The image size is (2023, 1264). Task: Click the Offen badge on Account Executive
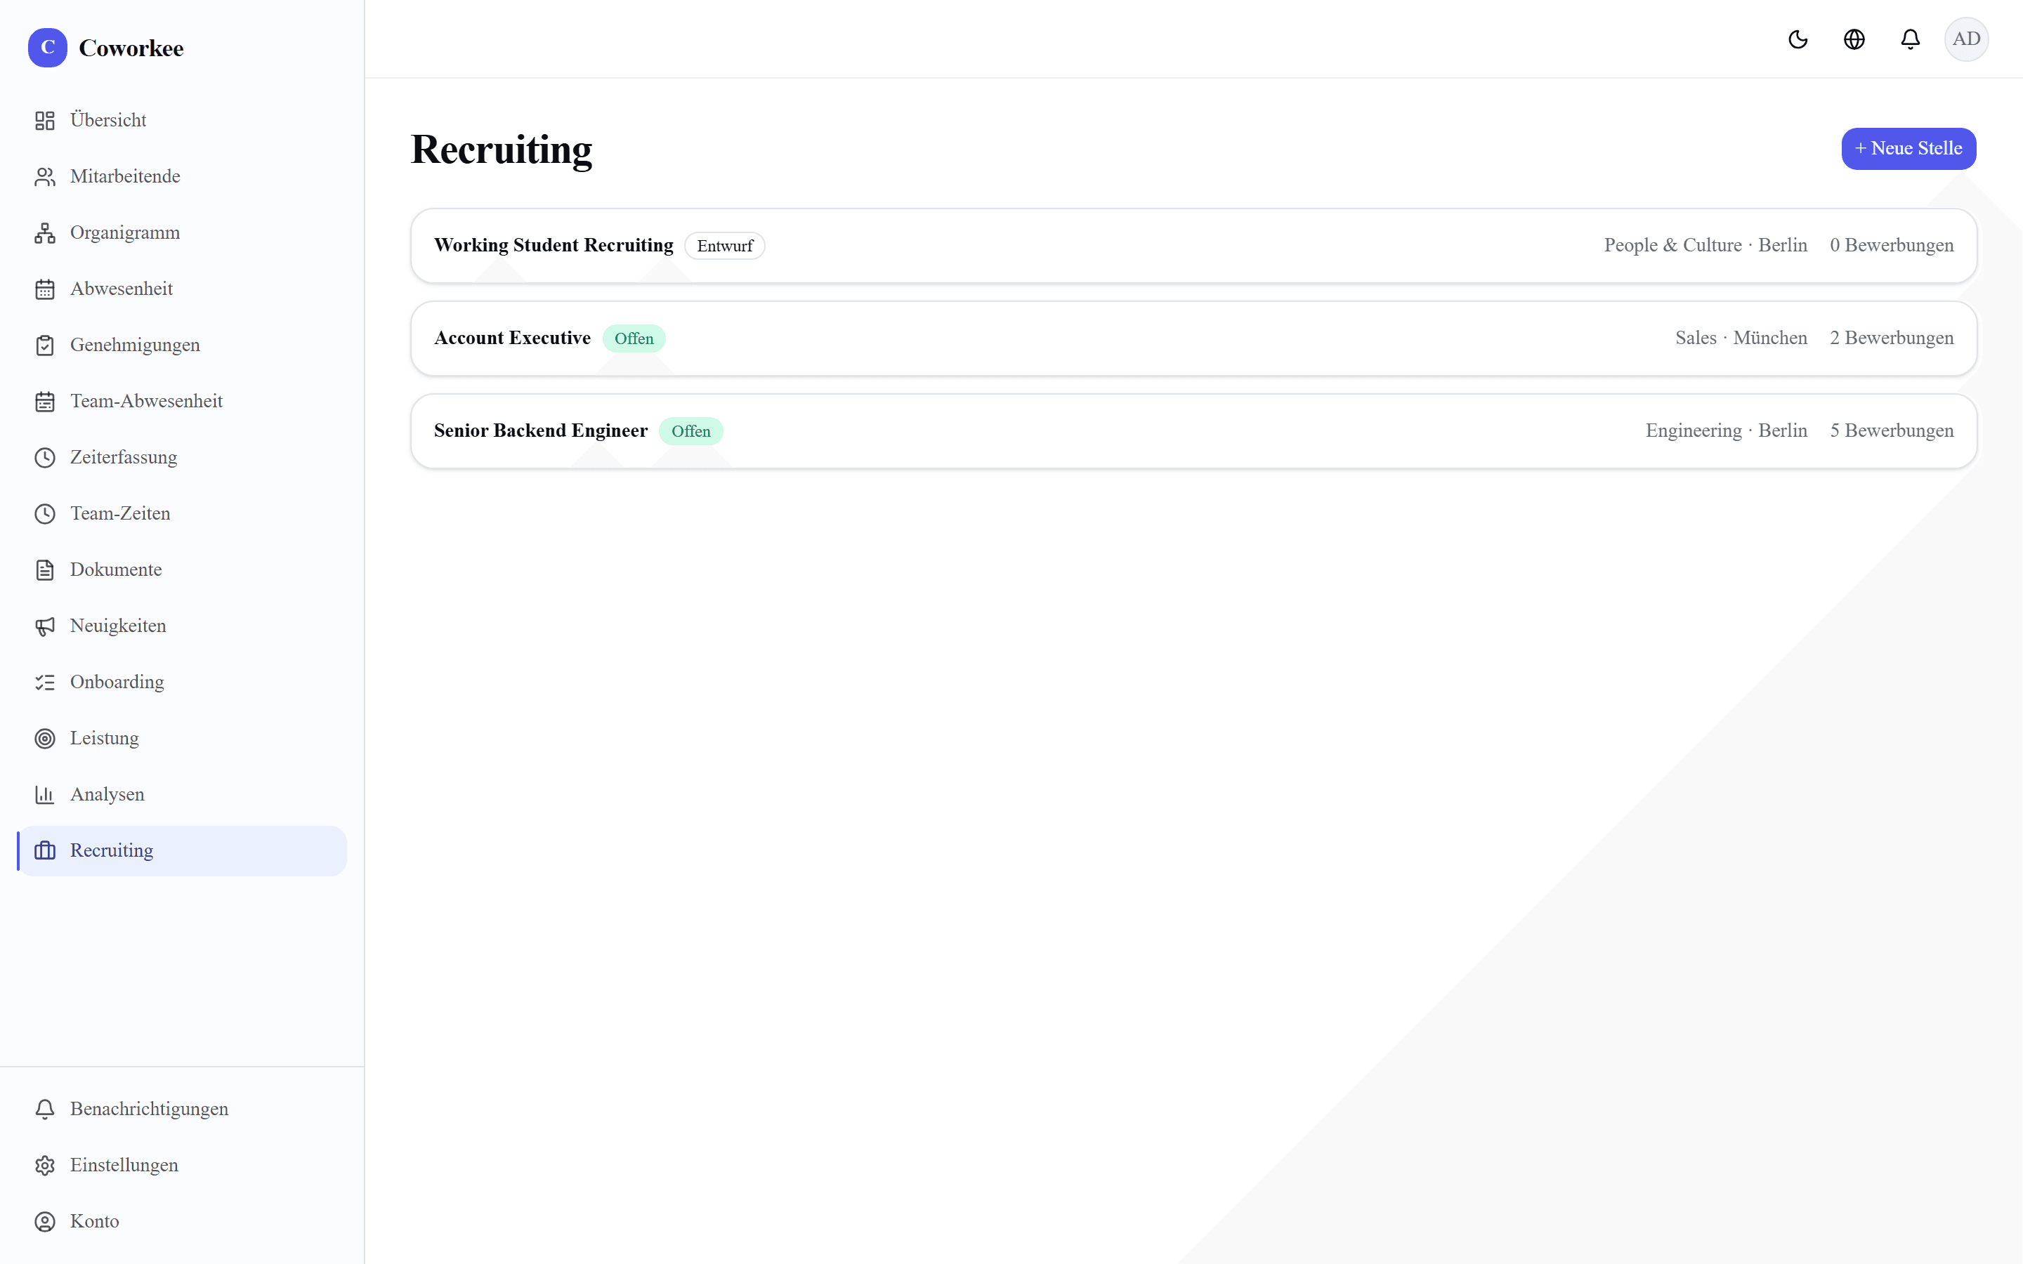click(634, 338)
